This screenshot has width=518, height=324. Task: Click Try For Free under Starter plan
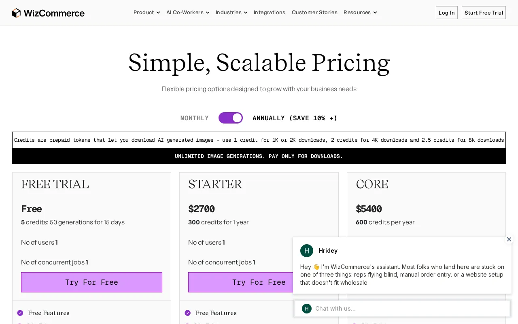(x=241, y=282)
